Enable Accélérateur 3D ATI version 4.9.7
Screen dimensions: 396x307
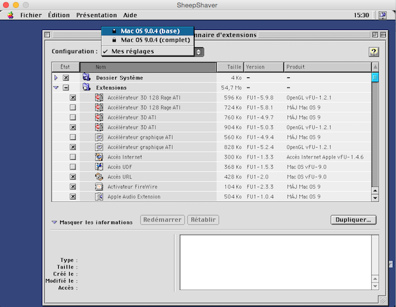[x=73, y=117]
